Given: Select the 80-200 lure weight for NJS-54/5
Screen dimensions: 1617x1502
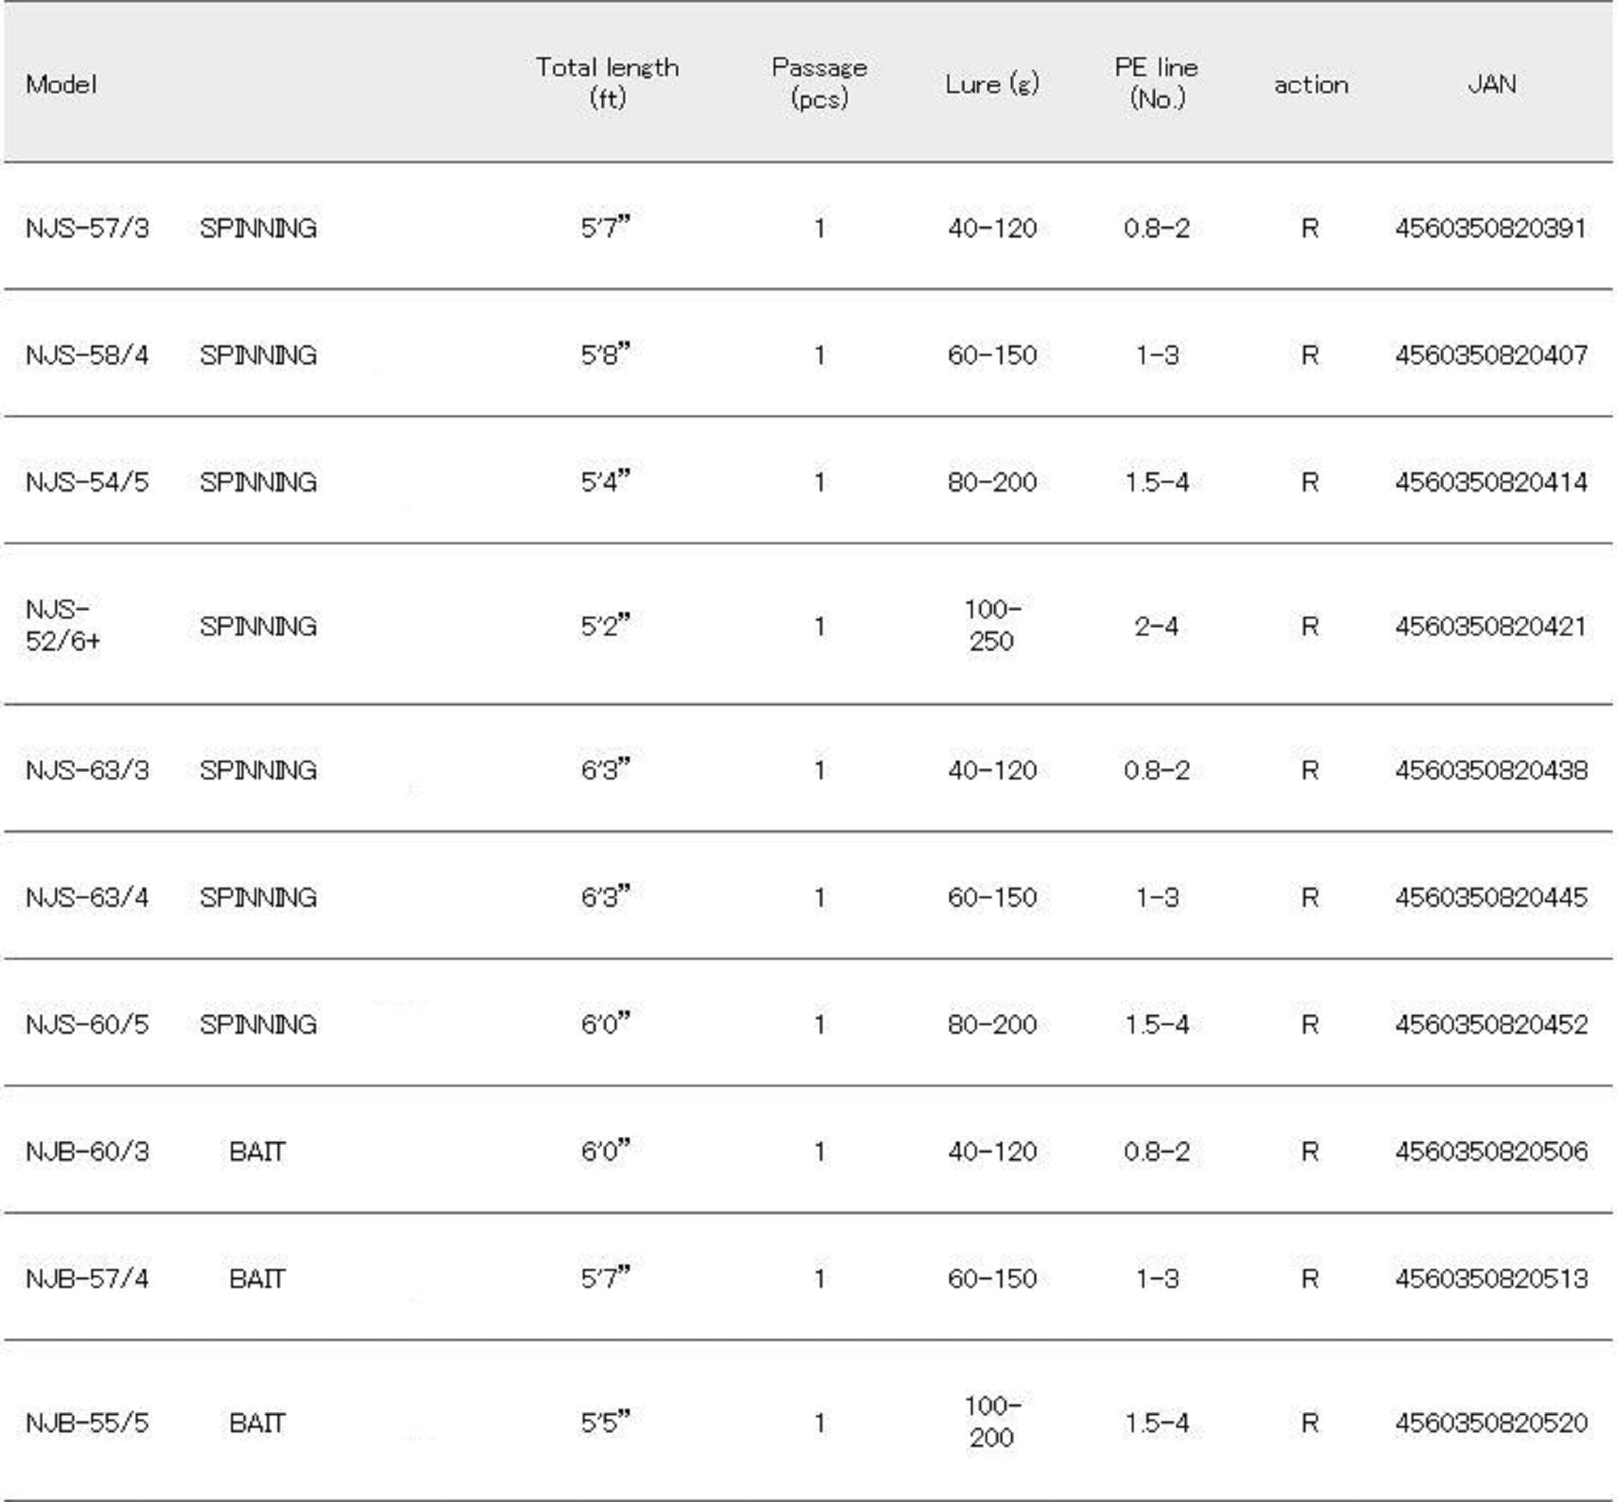Looking at the screenshot, I should click(991, 482).
